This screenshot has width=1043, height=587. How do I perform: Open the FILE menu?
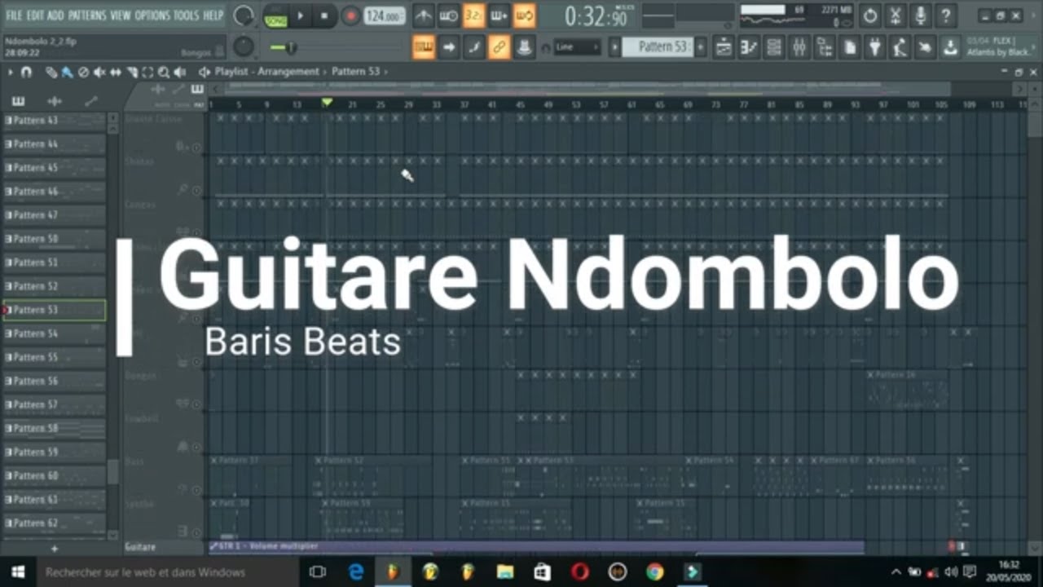14,15
